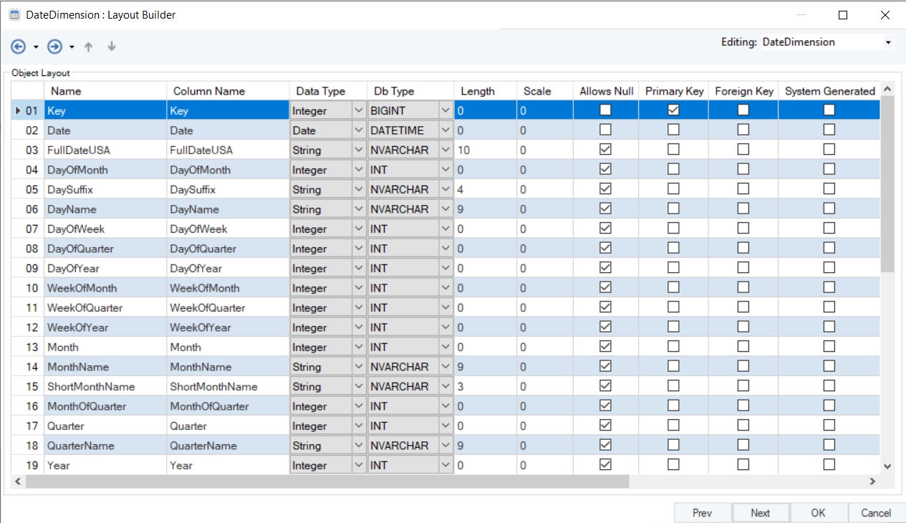The width and height of the screenshot is (906, 523).
Task: Click the OK button
Action: 819,512
